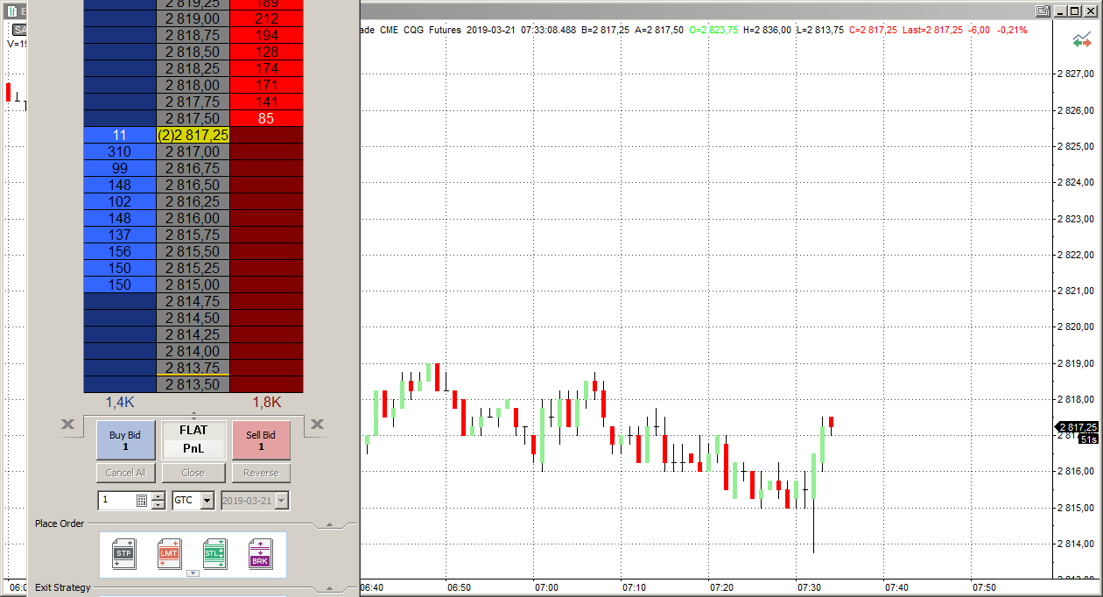Collapse the Place Order section
This screenshot has height=597, width=1103.
(x=330, y=523)
